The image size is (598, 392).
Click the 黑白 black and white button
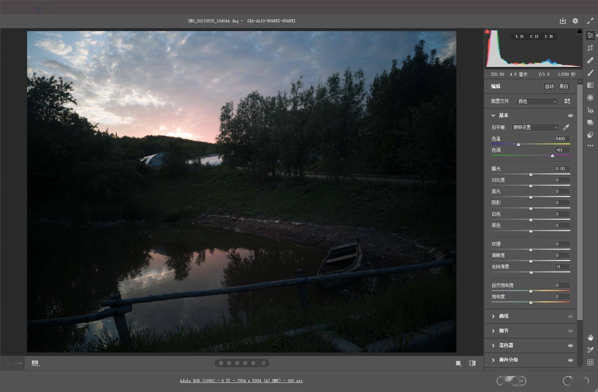point(564,86)
